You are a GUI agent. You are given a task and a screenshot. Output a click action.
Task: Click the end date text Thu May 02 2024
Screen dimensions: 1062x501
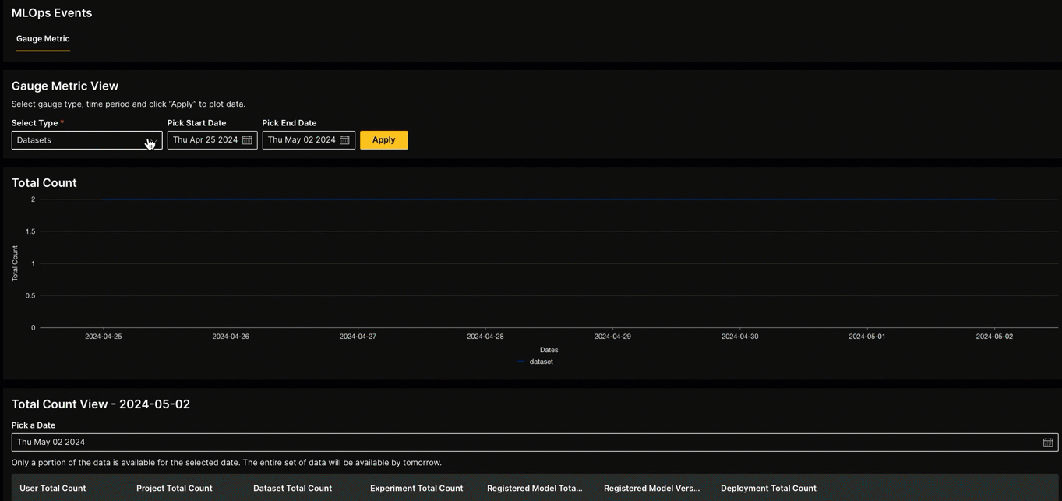pyautogui.click(x=302, y=140)
